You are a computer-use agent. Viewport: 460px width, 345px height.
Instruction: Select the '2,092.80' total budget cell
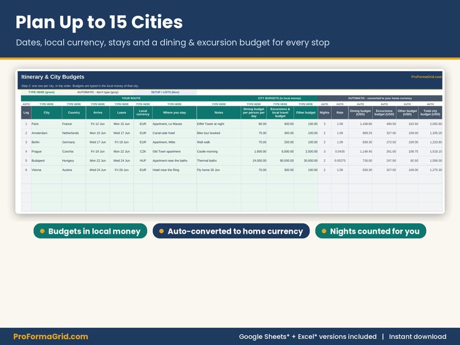430,124
